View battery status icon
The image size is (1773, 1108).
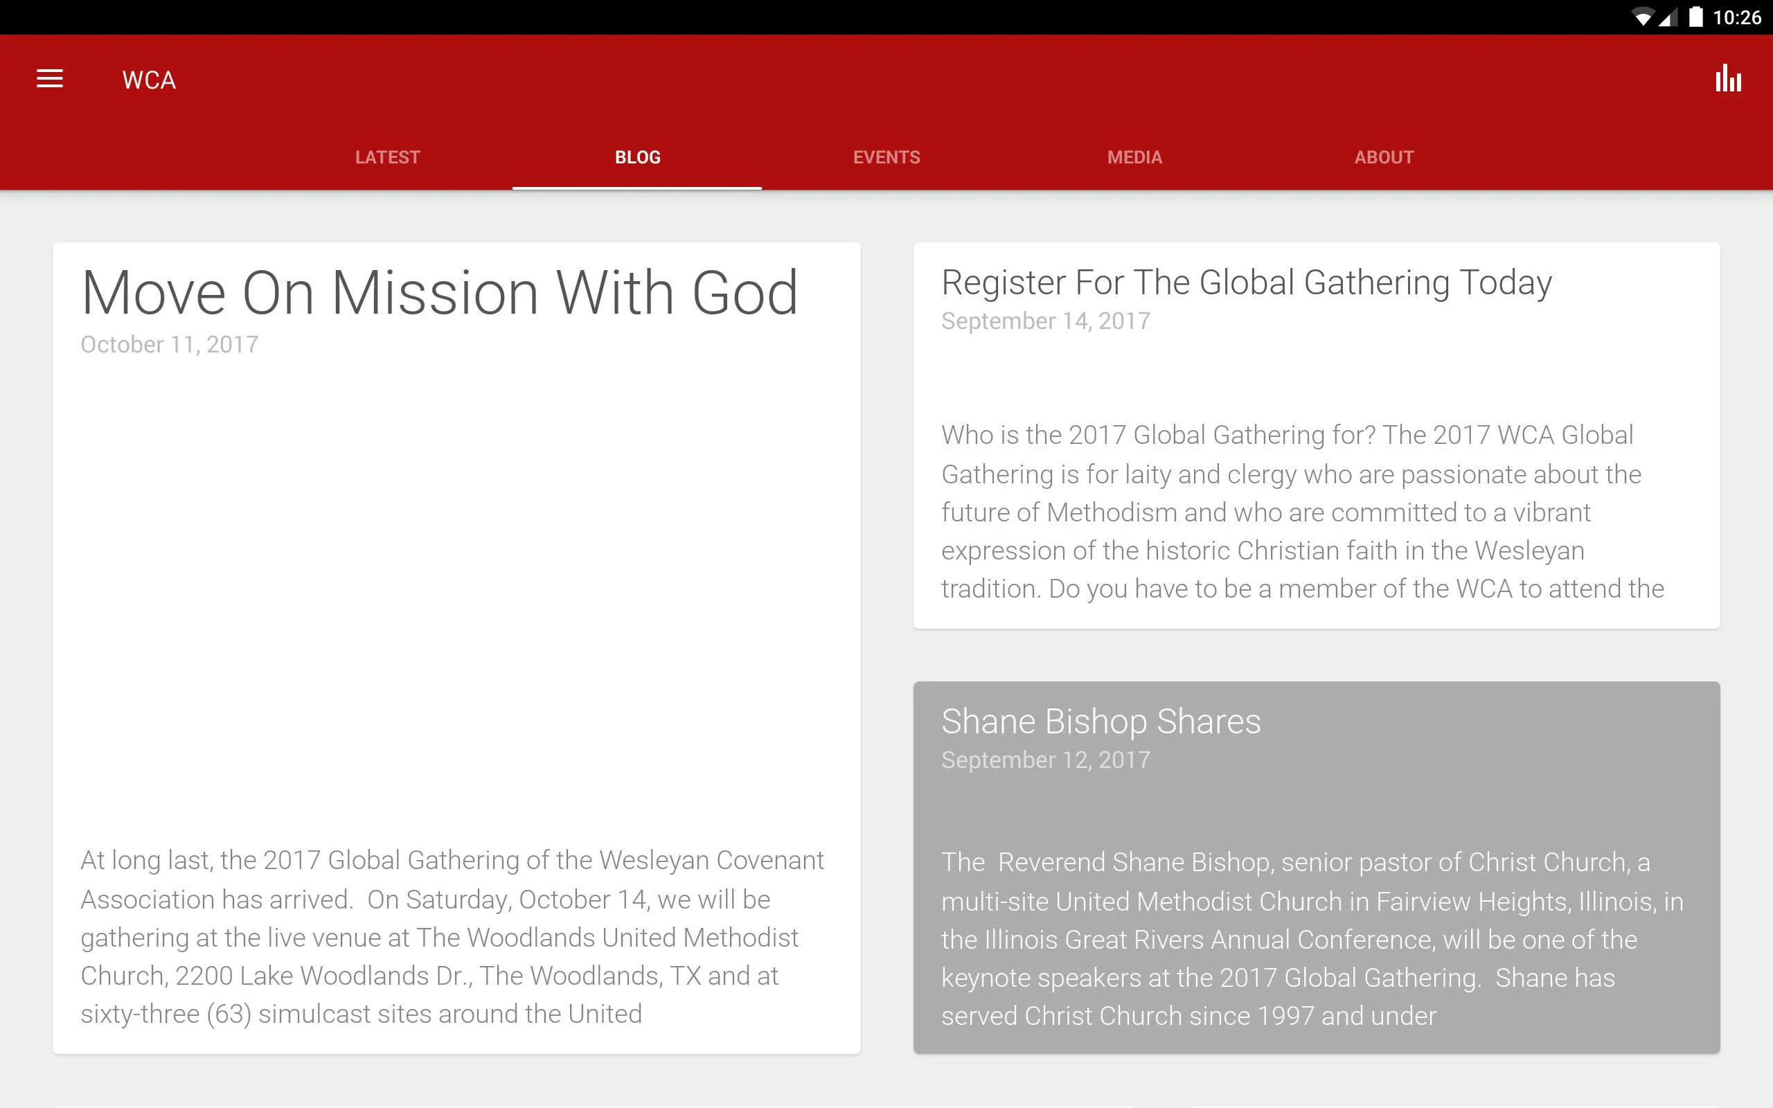[1693, 17]
